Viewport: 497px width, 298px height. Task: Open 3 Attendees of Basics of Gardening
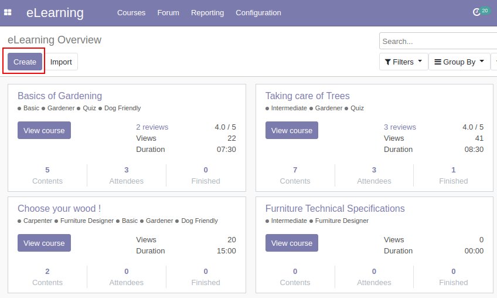[x=127, y=175]
